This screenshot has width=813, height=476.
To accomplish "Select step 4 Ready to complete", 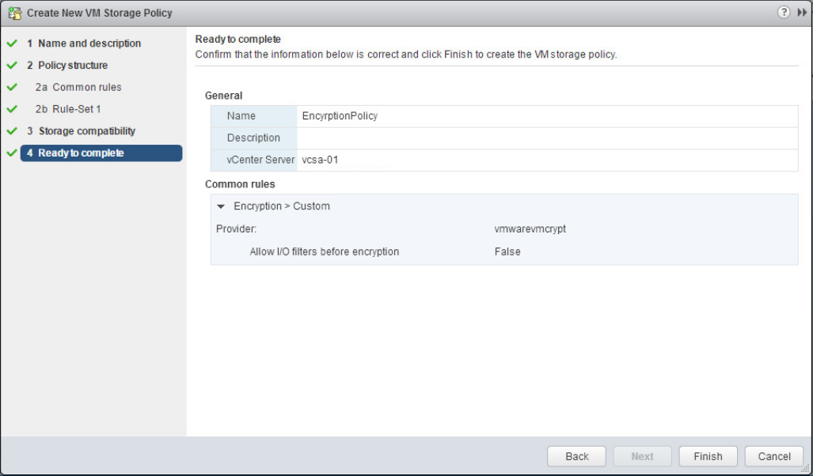I will [x=101, y=153].
